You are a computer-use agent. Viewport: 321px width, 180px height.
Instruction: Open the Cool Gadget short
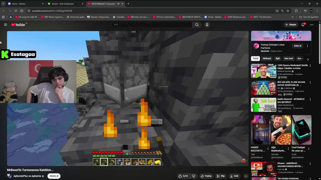[301, 130]
